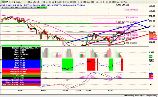Select the 'ym' symbol shortcut
The width and height of the screenshot is (158, 97).
66,2
